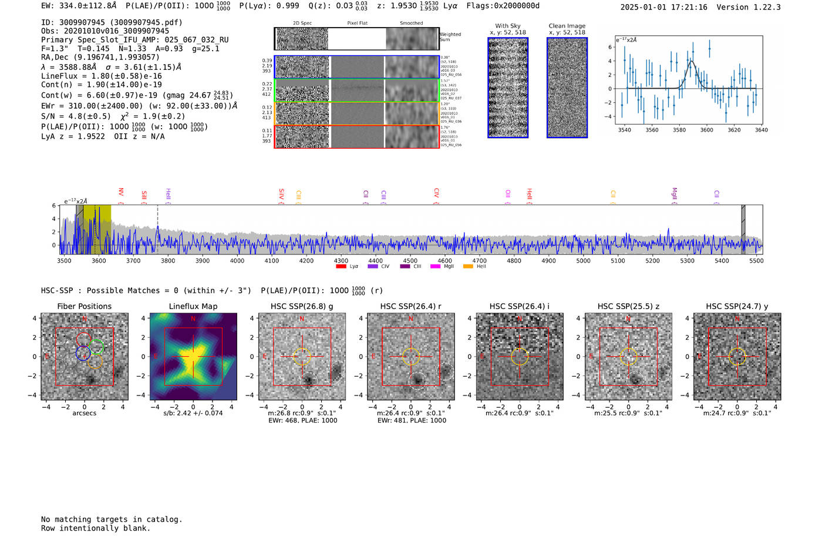Select the orange-bordered fiber spectrum row

click(x=356, y=113)
